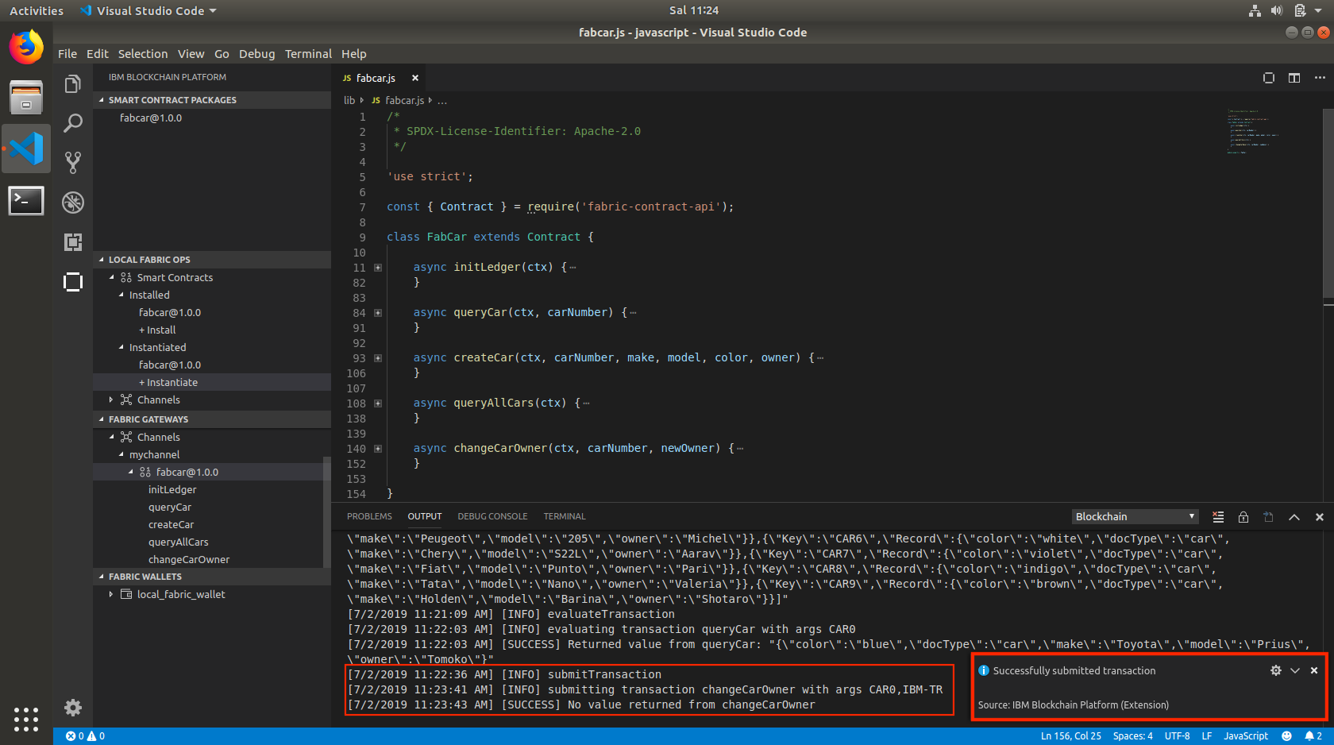
Task: Click the system volume icon
Action: coord(1276,10)
